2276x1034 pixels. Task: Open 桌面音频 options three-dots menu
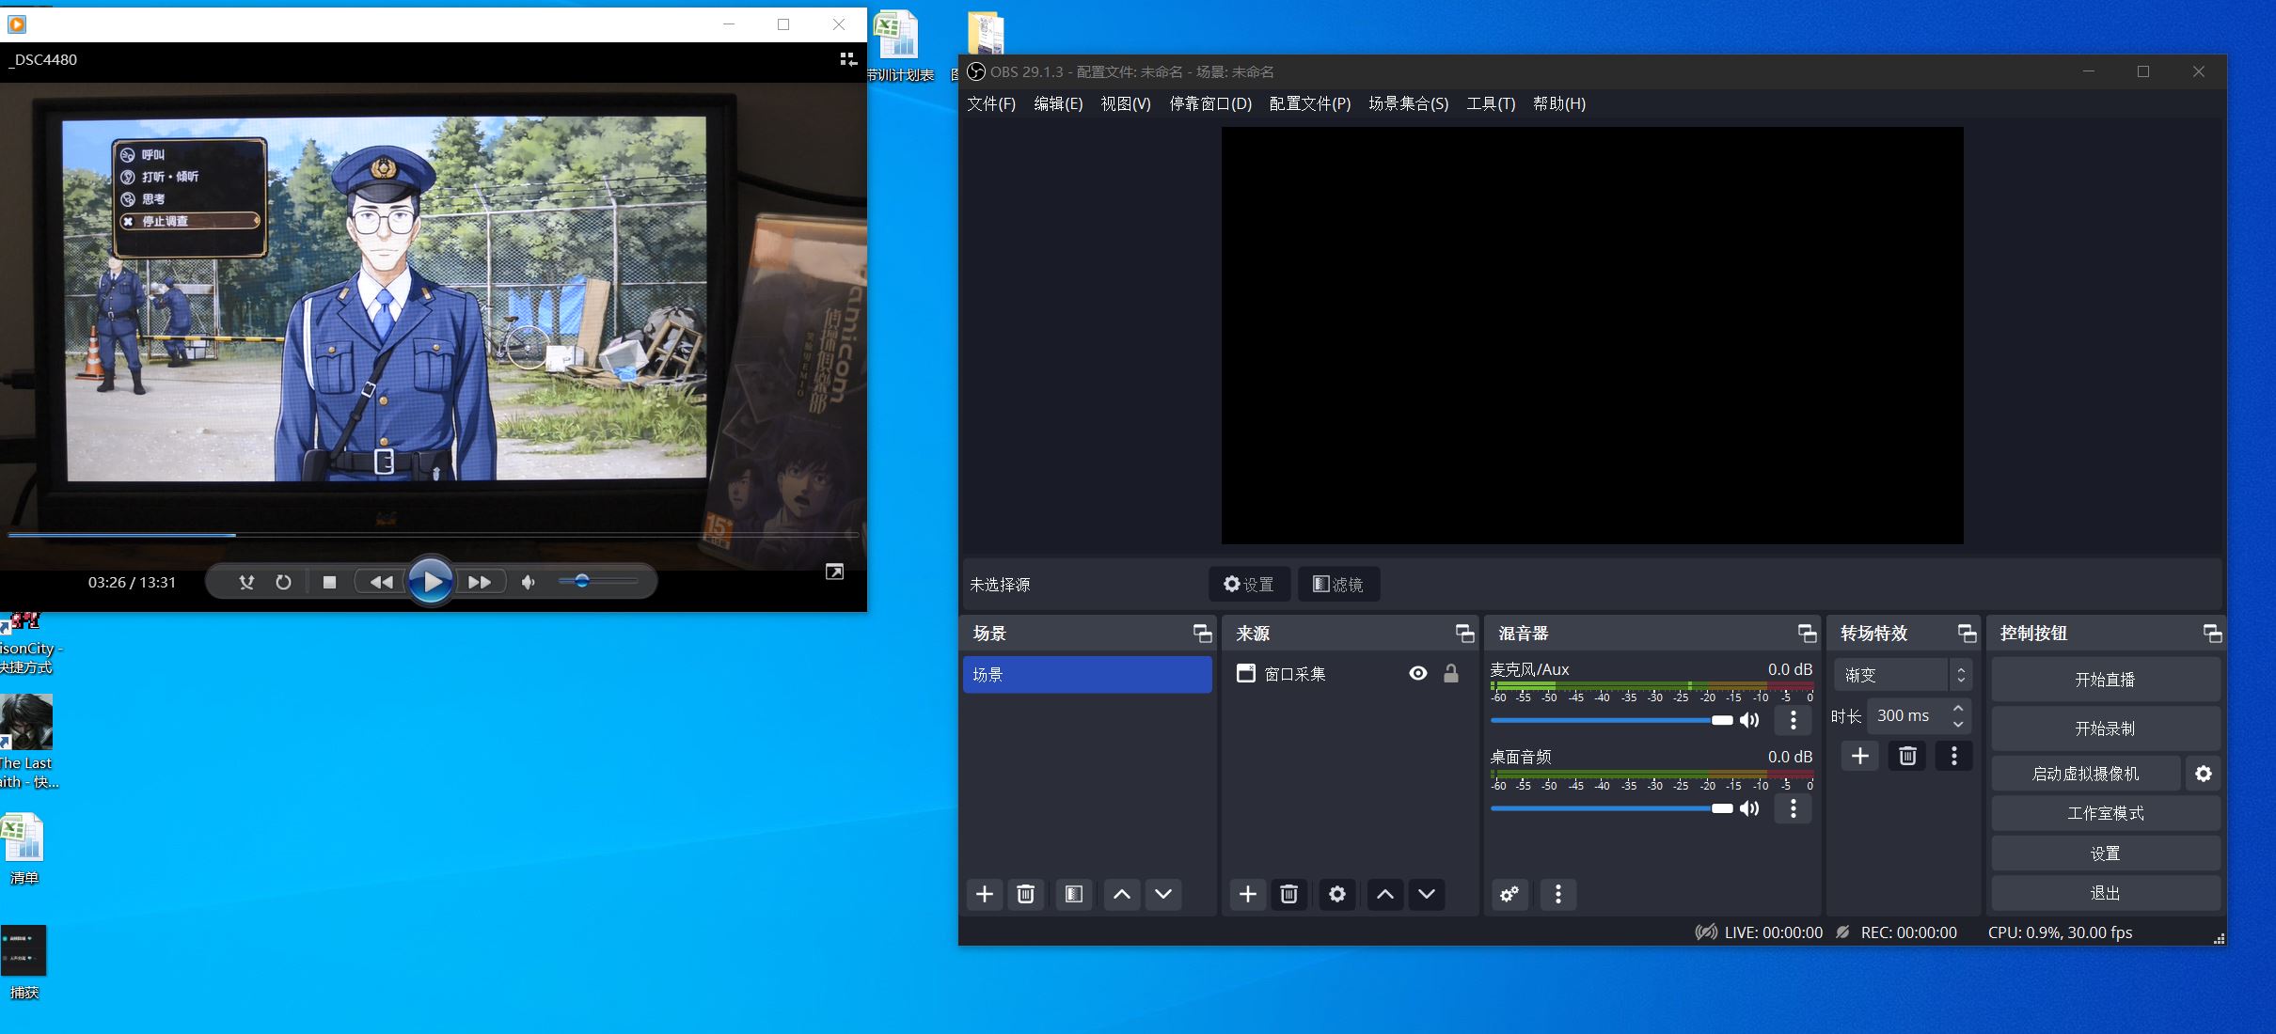(1794, 808)
